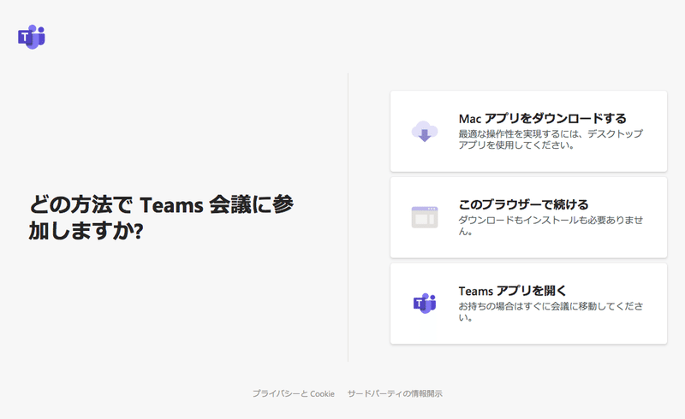
Task: Click the Teams icon in the bottom card
Action: (425, 304)
